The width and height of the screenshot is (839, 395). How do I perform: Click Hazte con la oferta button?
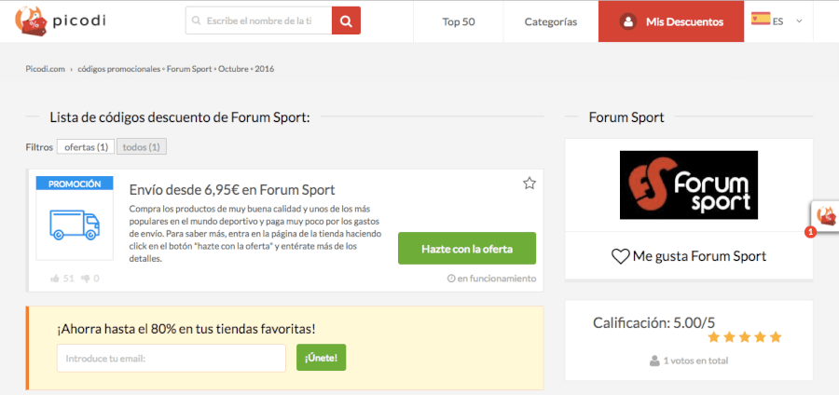click(x=467, y=249)
